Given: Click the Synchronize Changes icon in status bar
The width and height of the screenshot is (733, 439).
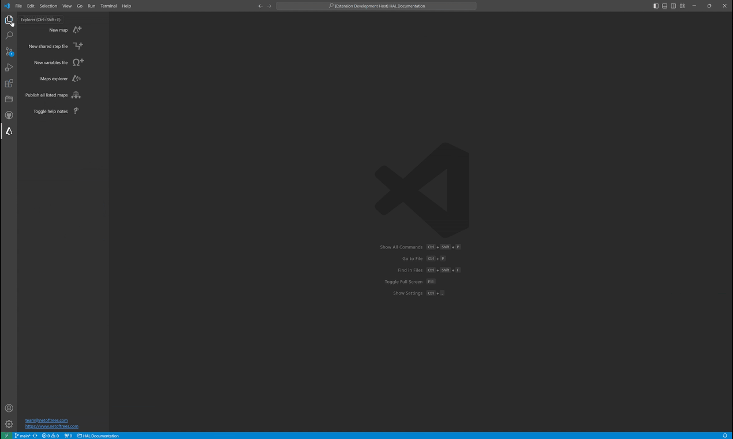Looking at the screenshot, I should pyautogui.click(x=35, y=436).
